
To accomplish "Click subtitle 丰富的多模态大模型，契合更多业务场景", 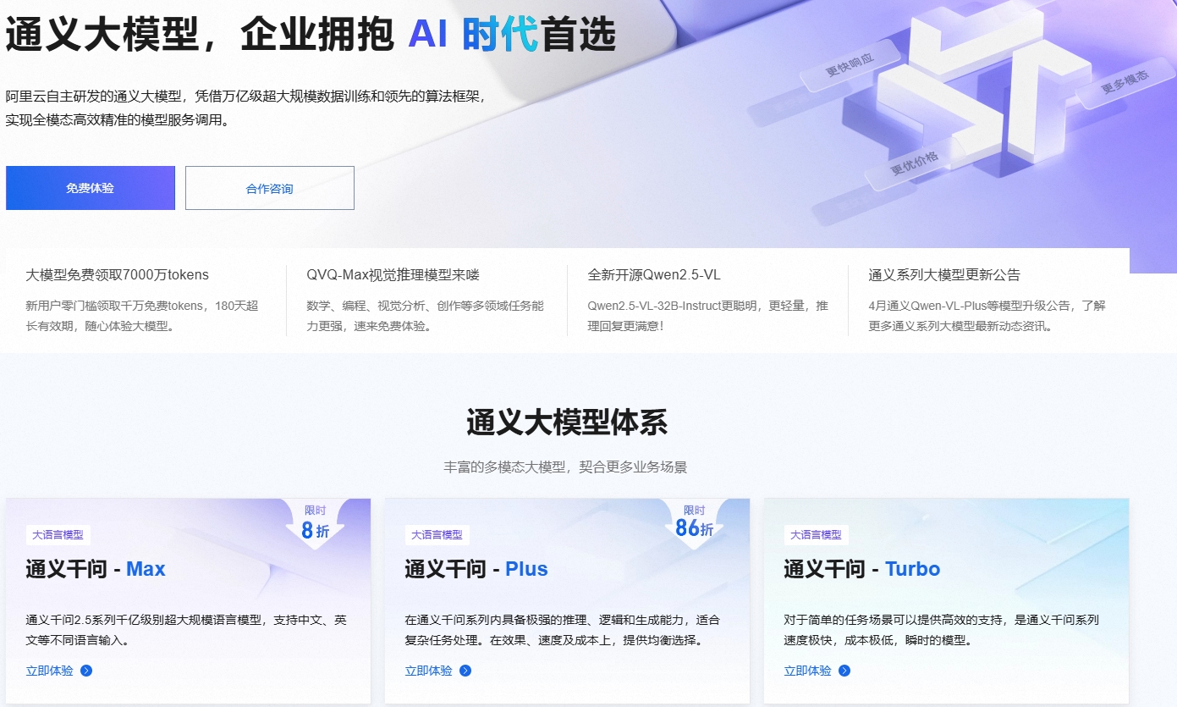I will point(565,467).
